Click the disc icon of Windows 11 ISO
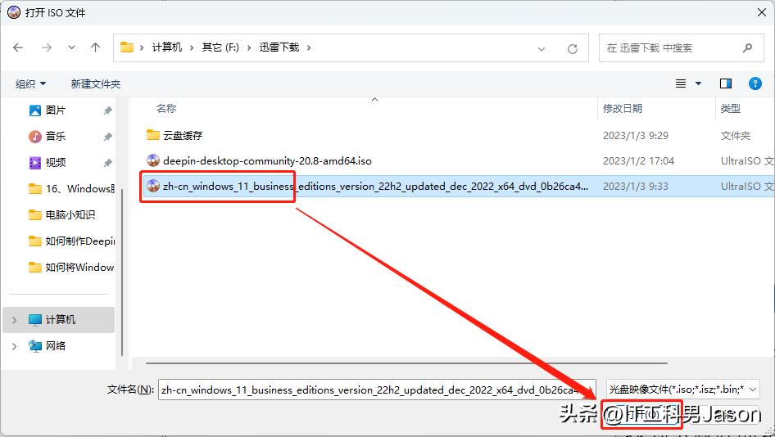 (153, 186)
